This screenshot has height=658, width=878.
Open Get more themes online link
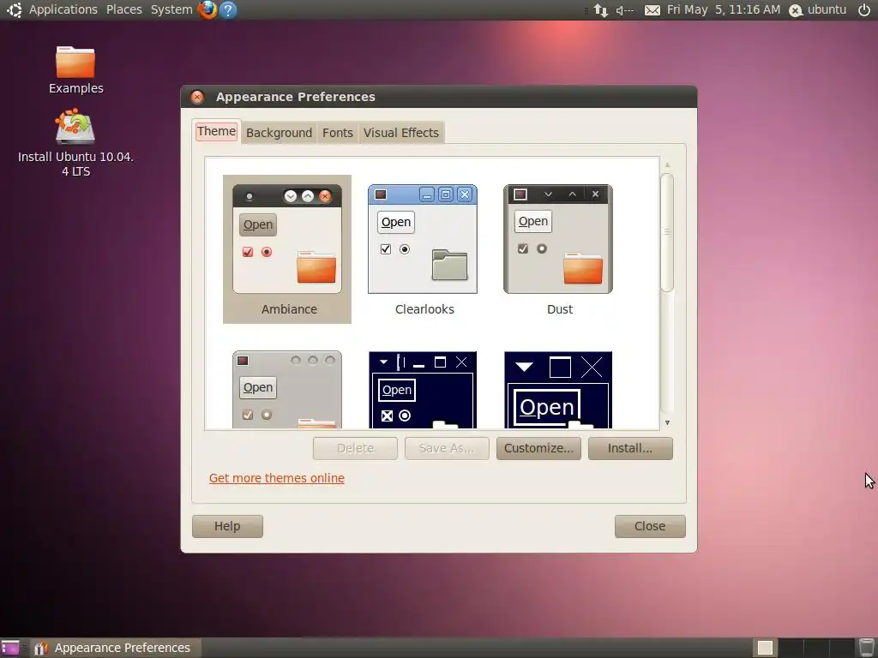pos(277,478)
